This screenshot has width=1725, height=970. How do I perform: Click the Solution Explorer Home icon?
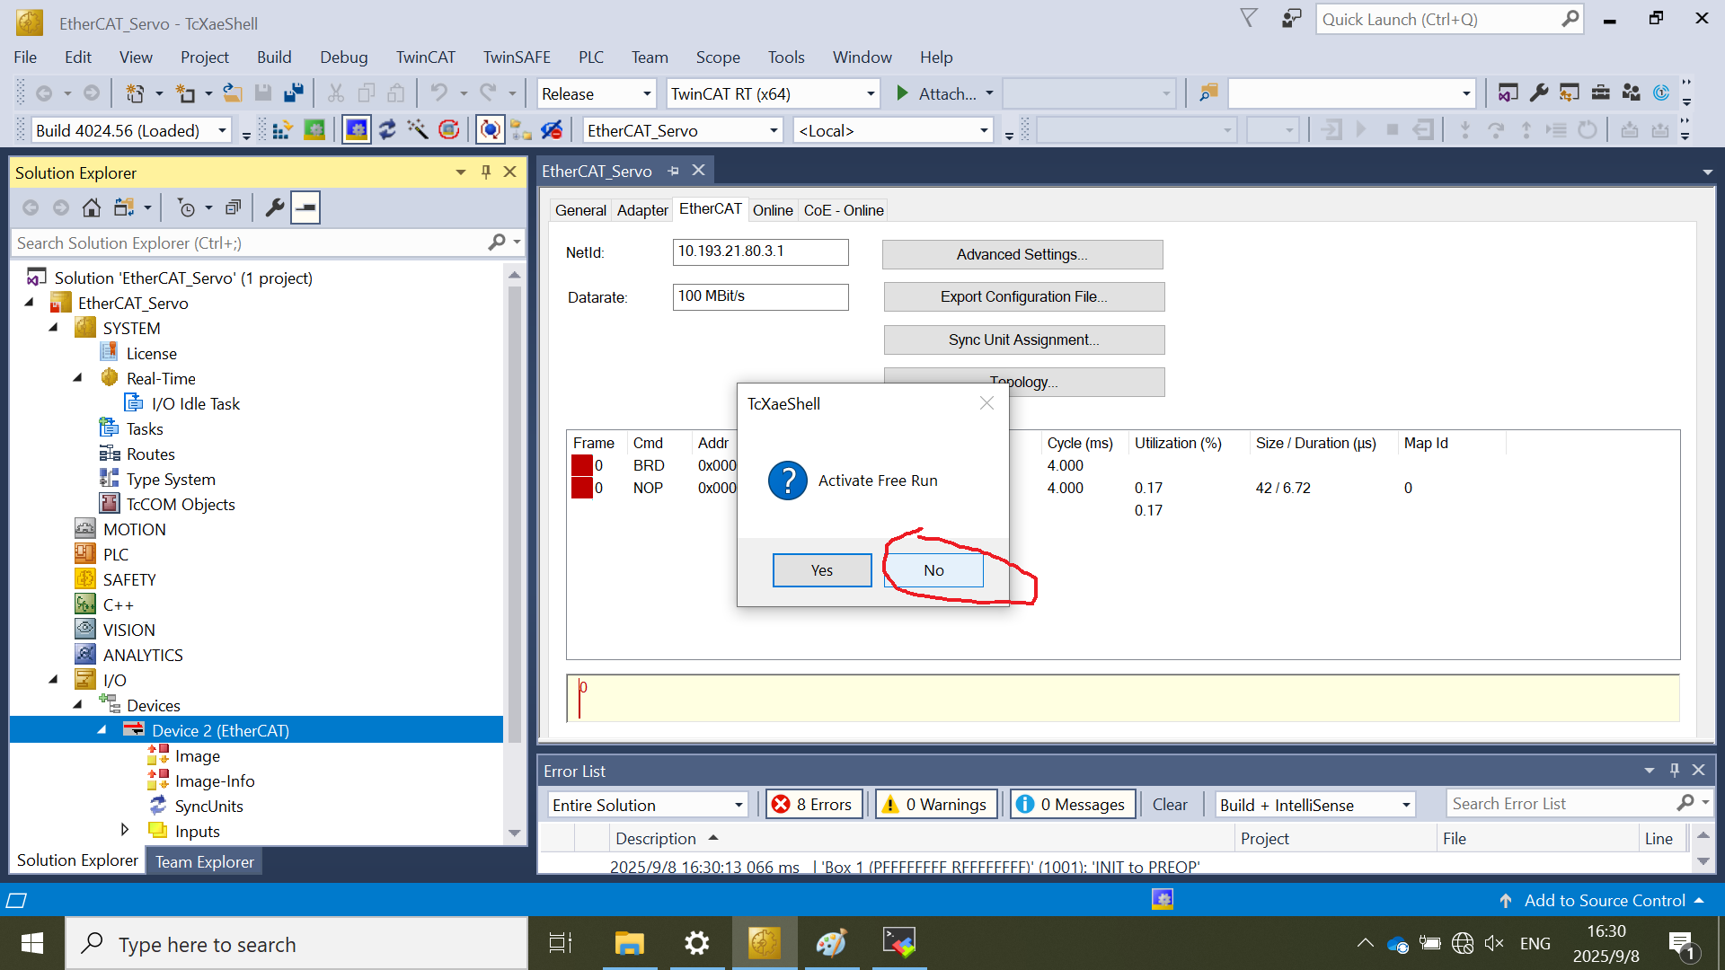coord(91,208)
